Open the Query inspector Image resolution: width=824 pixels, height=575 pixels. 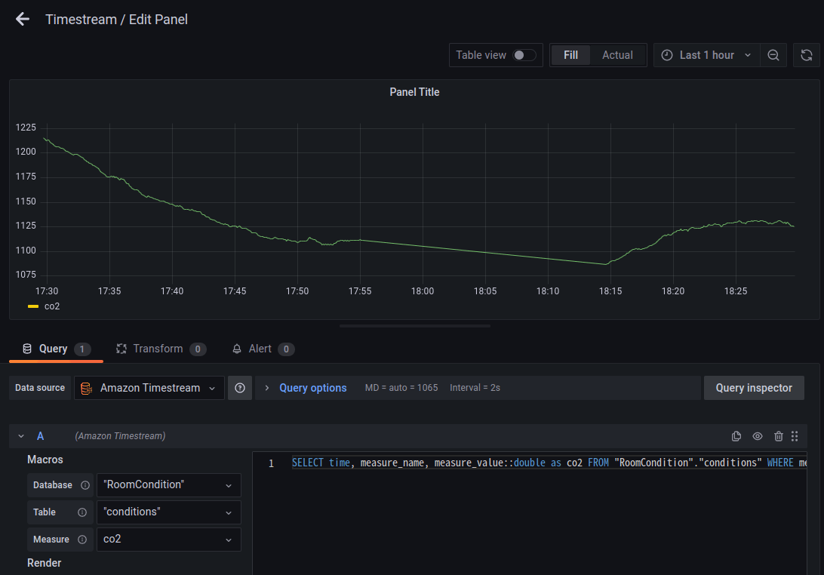pyautogui.click(x=754, y=388)
